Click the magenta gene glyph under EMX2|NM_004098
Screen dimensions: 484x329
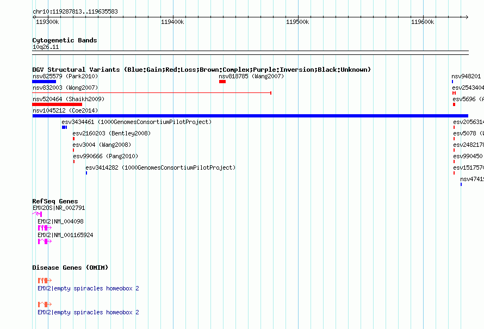click(45, 228)
